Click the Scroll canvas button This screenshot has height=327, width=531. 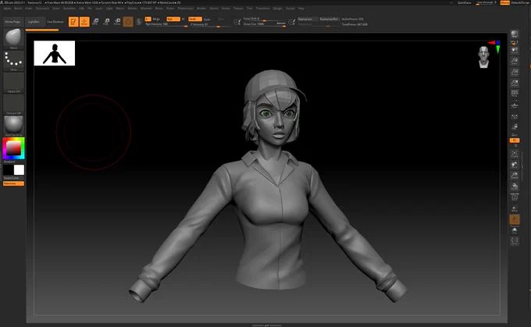[x=515, y=51]
